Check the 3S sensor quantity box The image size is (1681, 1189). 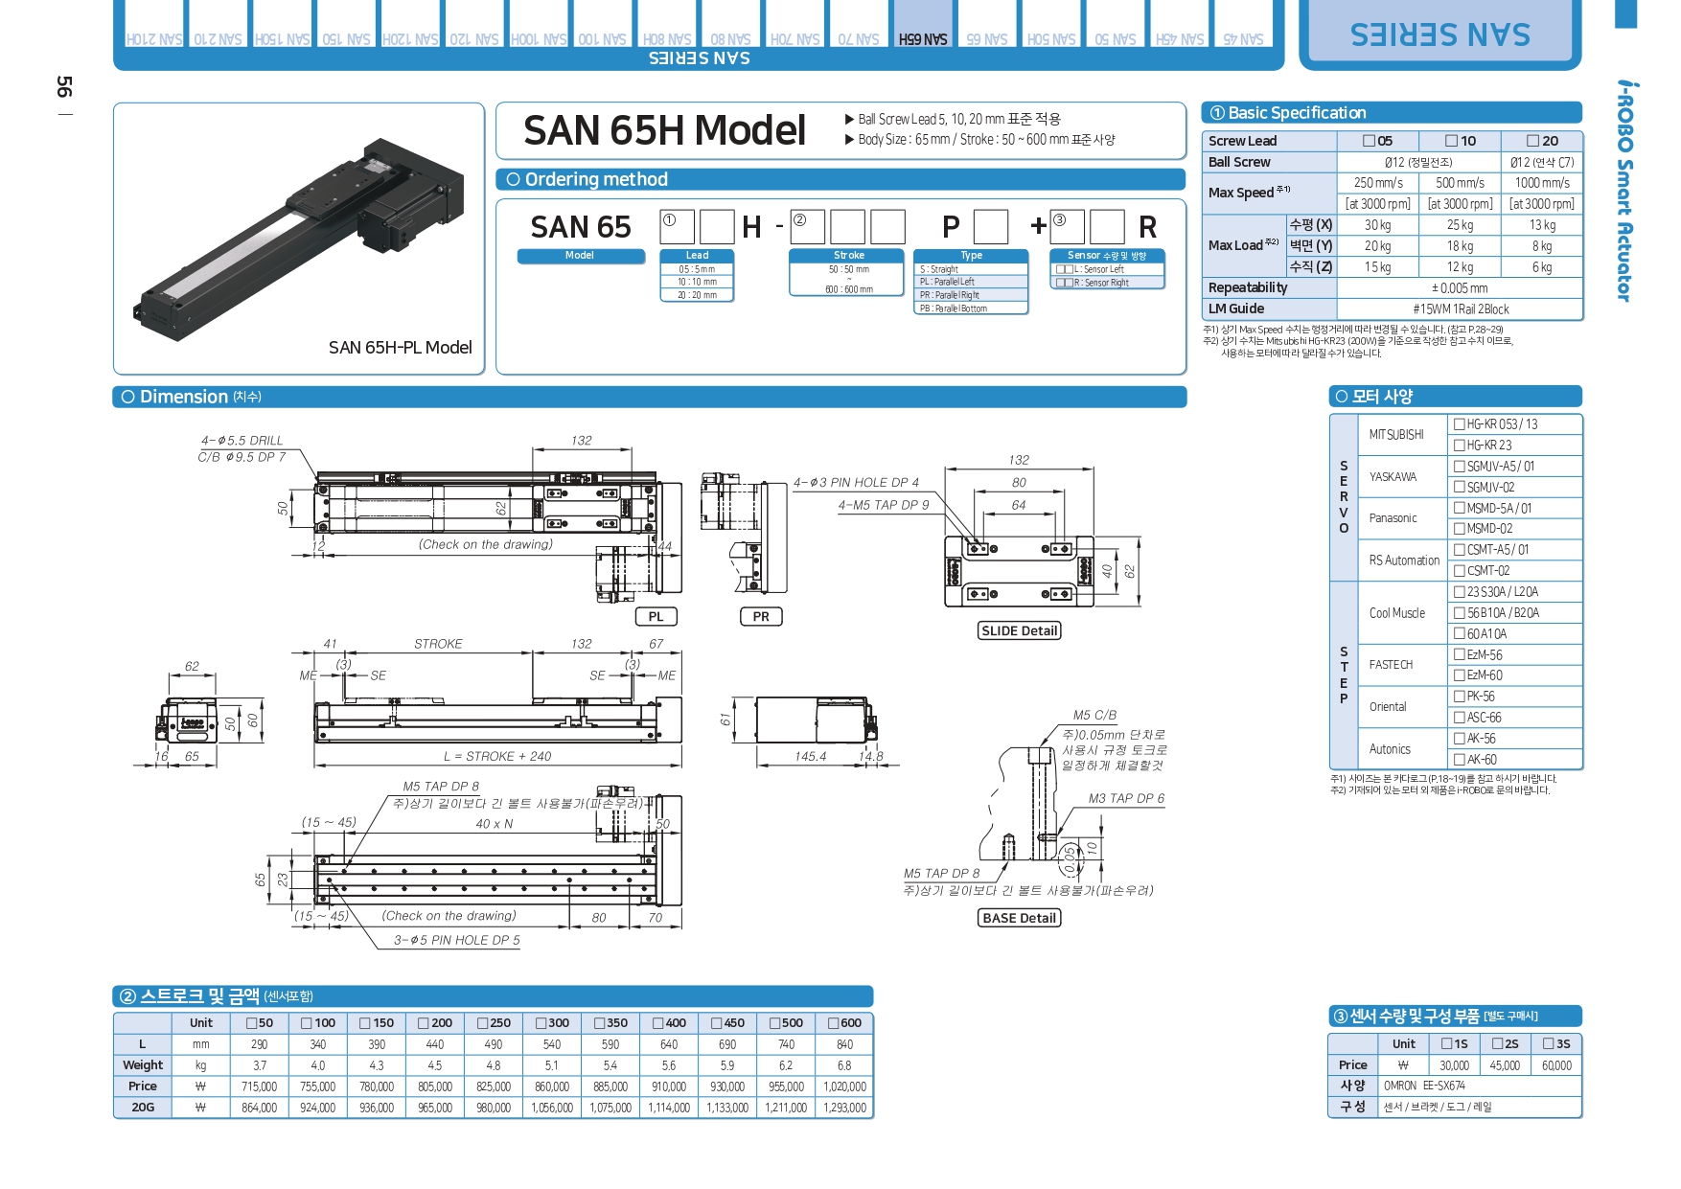pyautogui.click(x=1549, y=1043)
